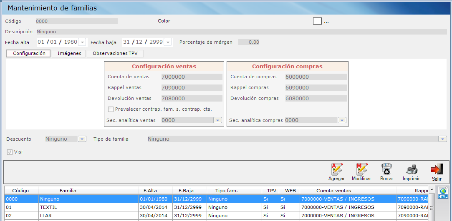This screenshot has width=452, height=221.
Task: Open the Fecha alta date dropdown
Action: pyautogui.click(x=82, y=42)
